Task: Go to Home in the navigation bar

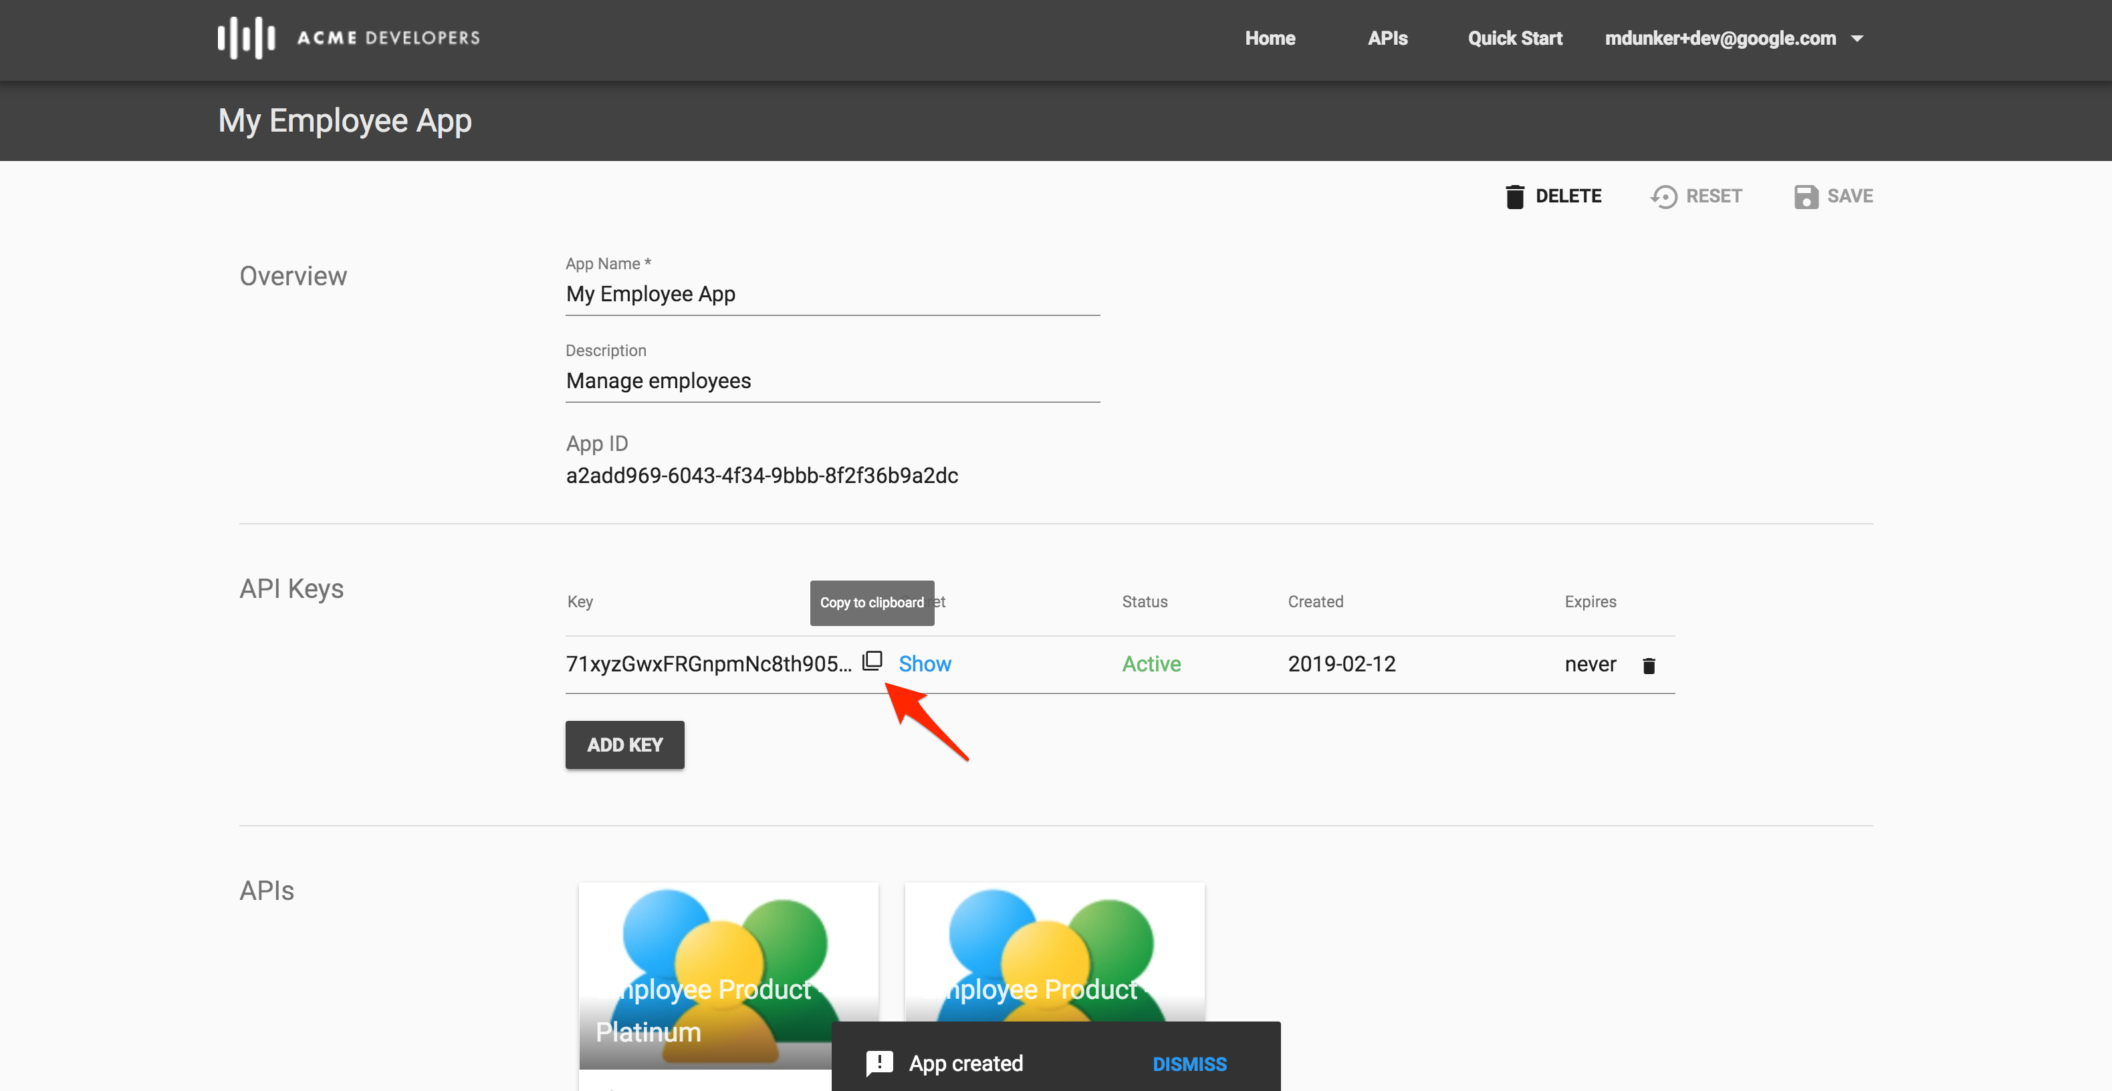Action: (x=1270, y=39)
